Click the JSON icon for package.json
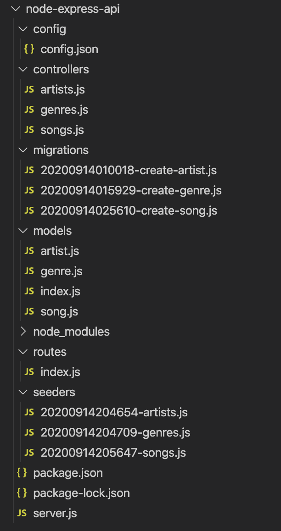This screenshot has height=531, width=281. 22,473
